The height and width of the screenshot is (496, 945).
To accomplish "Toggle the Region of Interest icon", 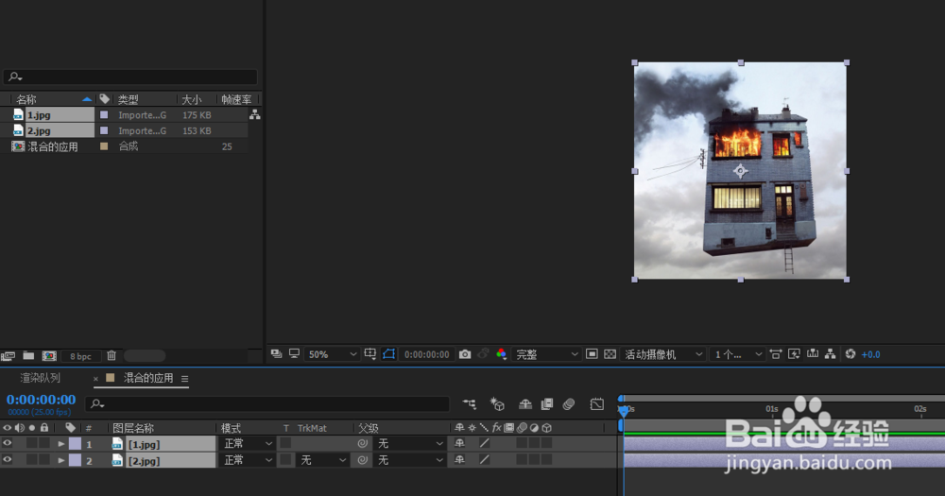I will 592,354.
